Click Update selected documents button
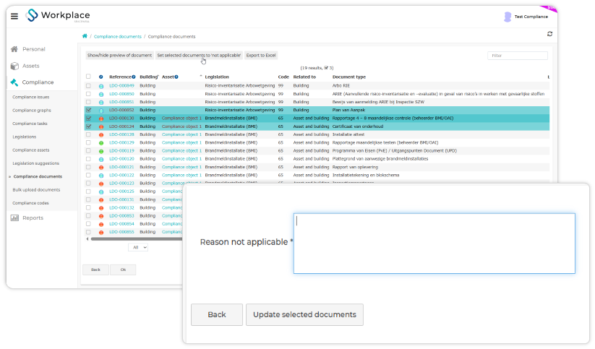This screenshot has height=349, width=595. tap(304, 314)
